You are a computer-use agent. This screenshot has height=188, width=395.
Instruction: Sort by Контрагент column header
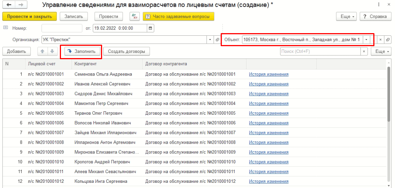107,64
